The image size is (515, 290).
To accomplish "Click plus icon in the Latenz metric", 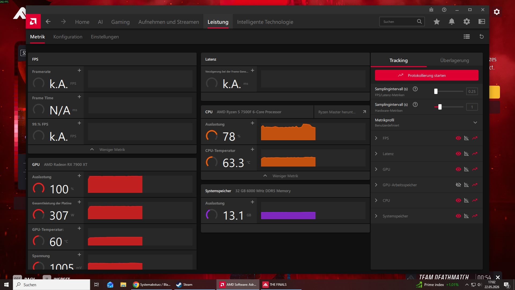I will pyautogui.click(x=252, y=70).
